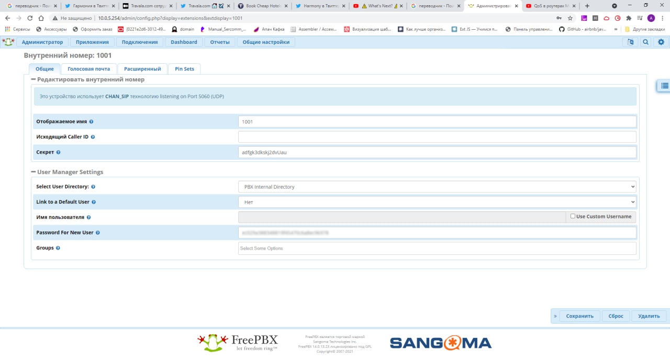Screen dimensions: 670x362
Task: Enable Use Custom Username checkbox
Action: click(573, 216)
